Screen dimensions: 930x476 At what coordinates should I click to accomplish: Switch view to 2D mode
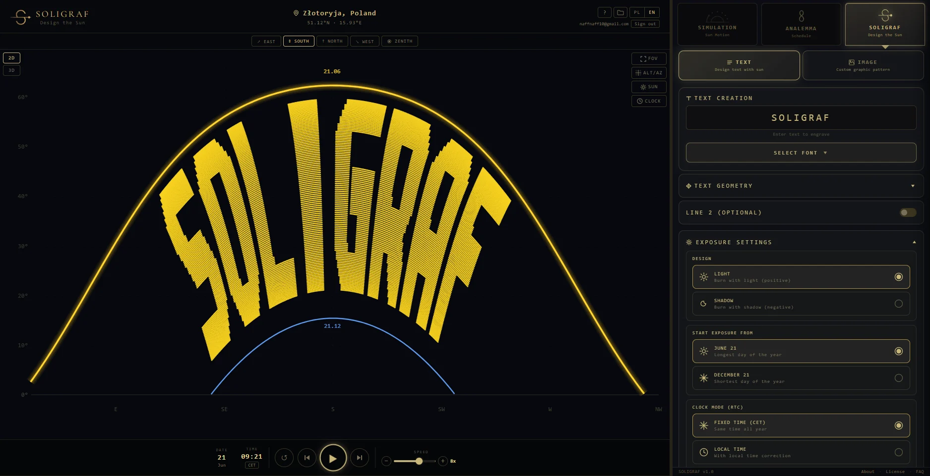[12, 58]
